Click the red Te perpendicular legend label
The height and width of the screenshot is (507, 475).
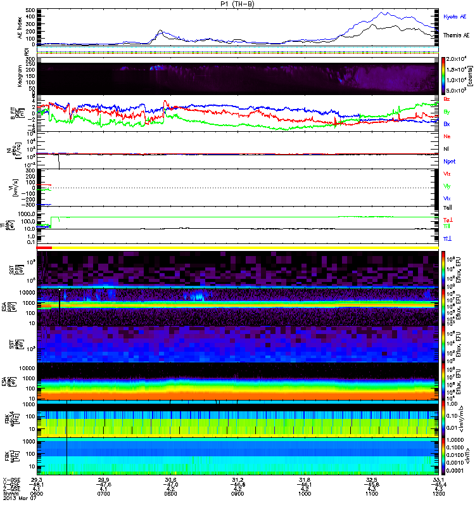click(x=448, y=220)
